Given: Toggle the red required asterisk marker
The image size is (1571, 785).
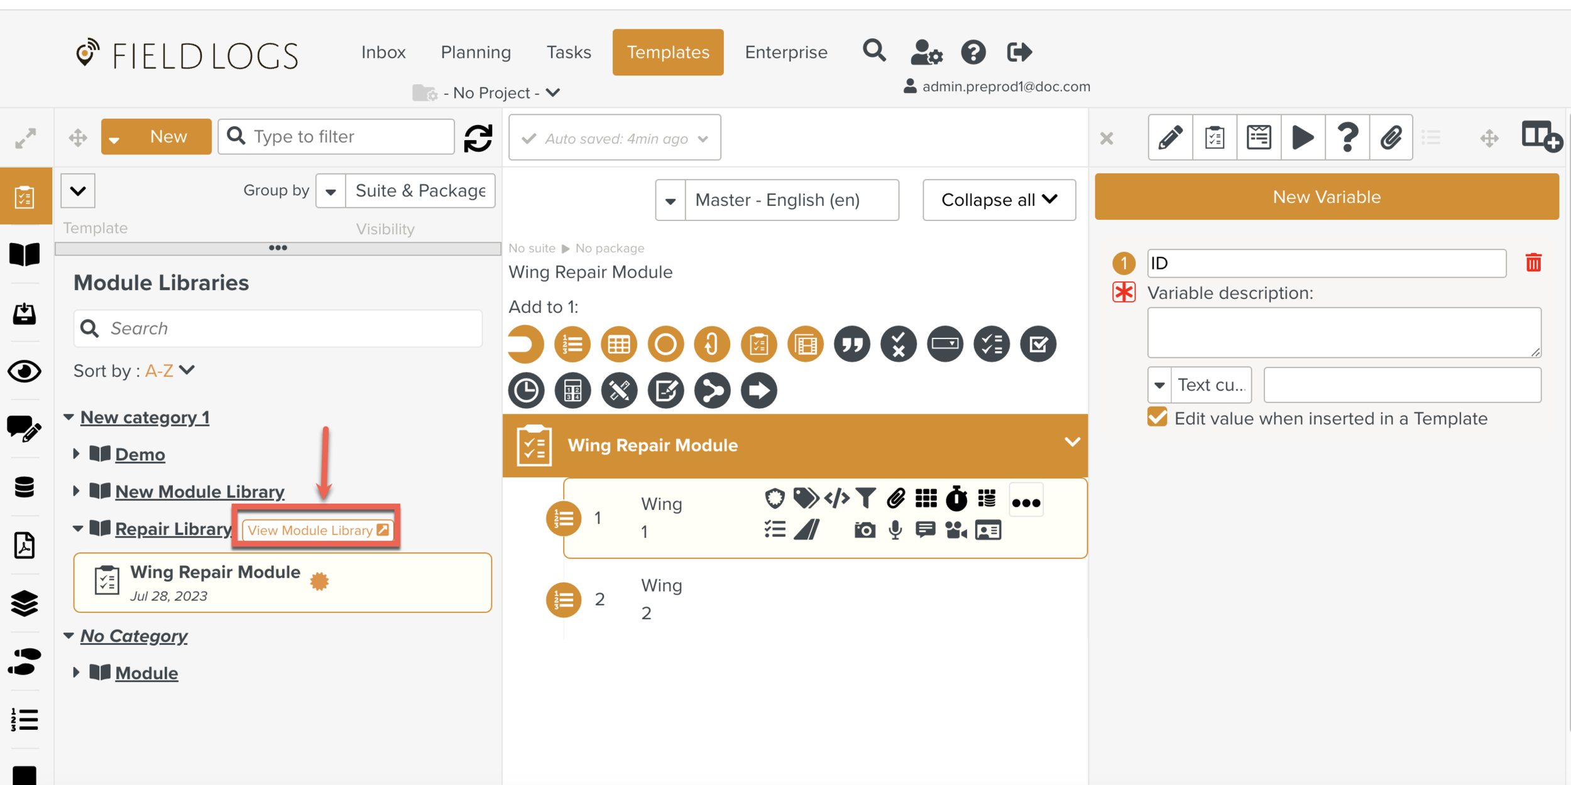Looking at the screenshot, I should tap(1124, 293).
